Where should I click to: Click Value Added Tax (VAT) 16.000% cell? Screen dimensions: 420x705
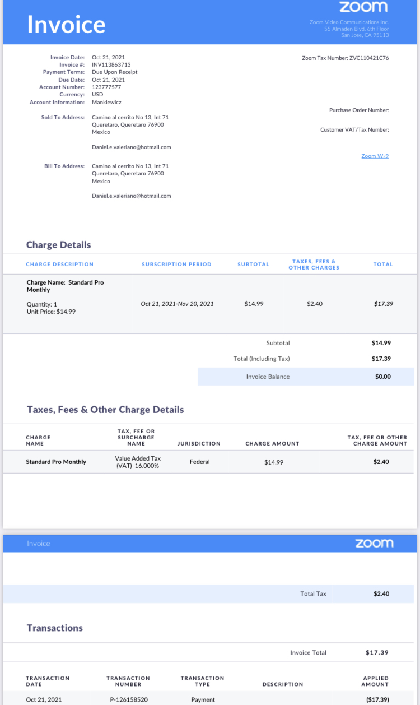138,462
